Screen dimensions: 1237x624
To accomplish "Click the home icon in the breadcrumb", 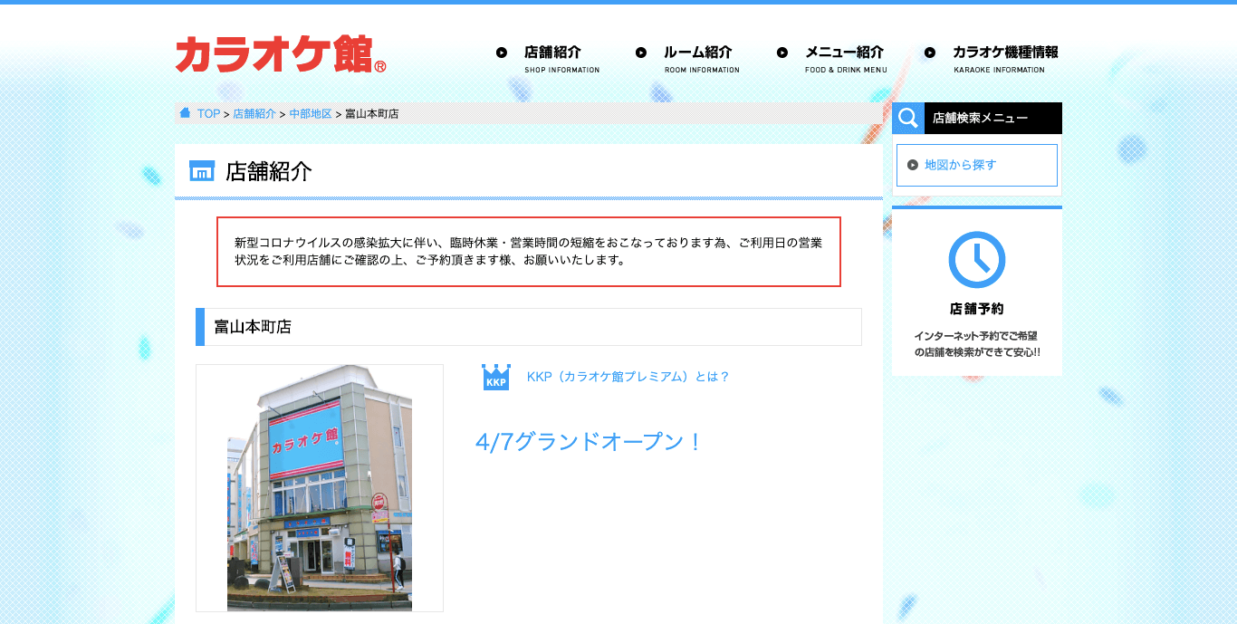I will [185, 113].
